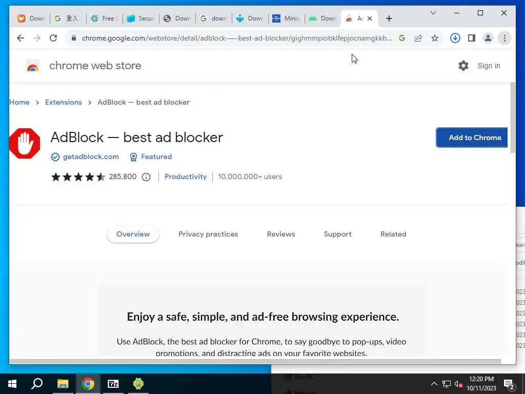Open the Privacy practices tab

click(208, 234)
